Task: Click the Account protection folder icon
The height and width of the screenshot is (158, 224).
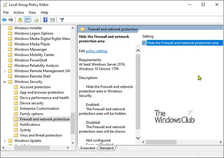Action: coord(16,87)
